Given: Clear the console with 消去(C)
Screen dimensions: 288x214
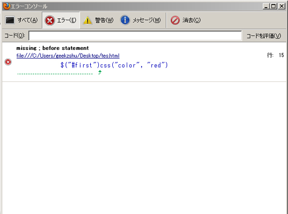Looking at the screenshot, I should (x=186, y=20).
